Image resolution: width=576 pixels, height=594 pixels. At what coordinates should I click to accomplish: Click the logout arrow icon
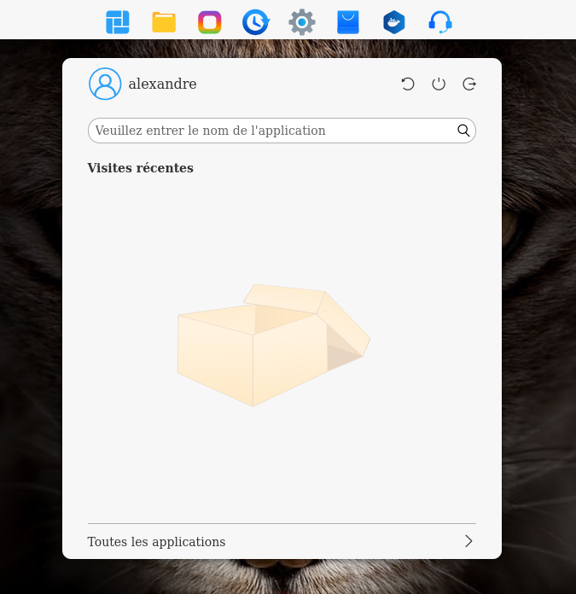[469, 84]
